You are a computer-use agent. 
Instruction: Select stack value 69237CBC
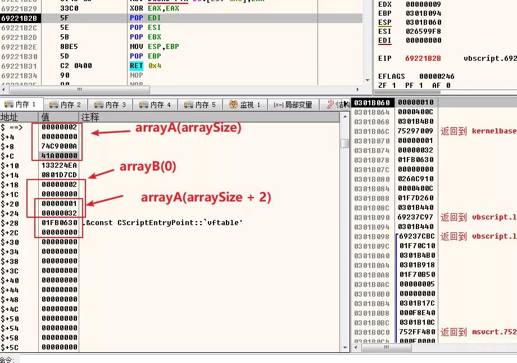(x=417, y=236)
